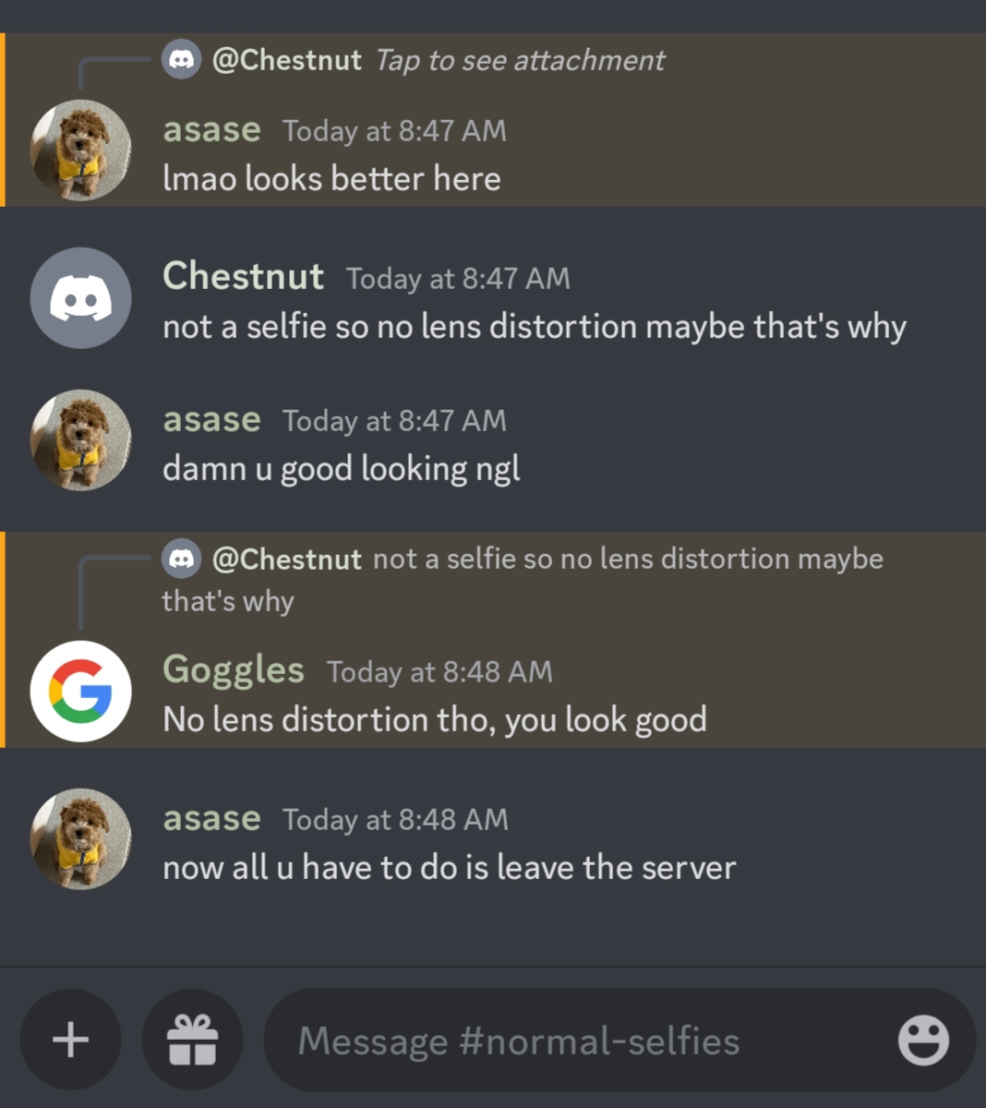Tap asase username above 'lmao looks better here'
Viewport: 986px width, 1108px height.
pyautogui.click(x=211, y=130)
